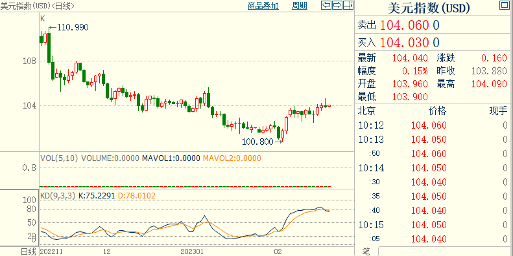Click the left arrow navigation icon
This screenshot has width=513, height=256.
326,5
